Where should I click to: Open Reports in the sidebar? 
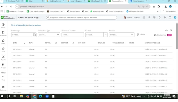(3, 58)
